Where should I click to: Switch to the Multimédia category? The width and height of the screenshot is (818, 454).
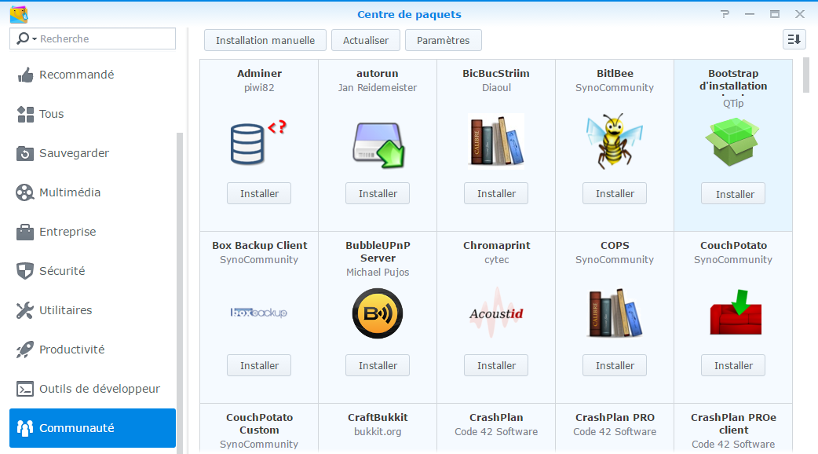pos(93,192)
